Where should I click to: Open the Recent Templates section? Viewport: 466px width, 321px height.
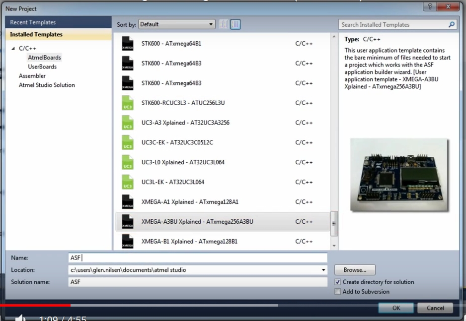coord(59,22)
